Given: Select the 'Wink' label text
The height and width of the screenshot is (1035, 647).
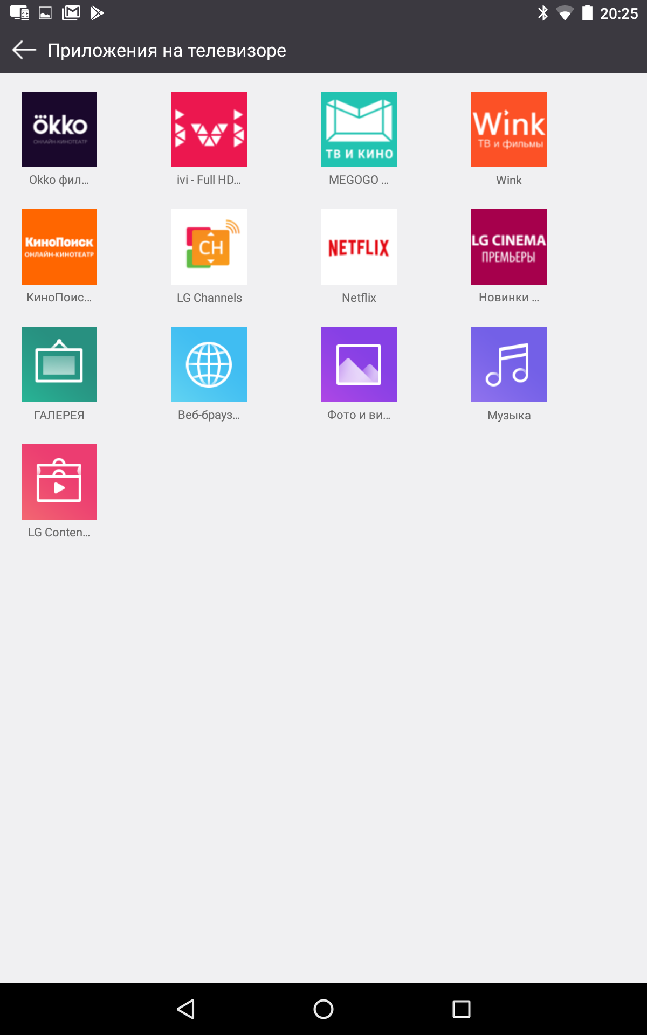Looking at the screenshot, I should coord(509,180).
